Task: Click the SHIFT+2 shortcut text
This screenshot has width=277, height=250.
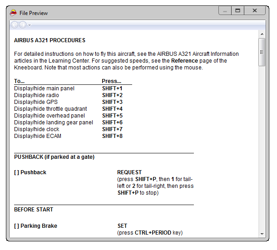Action: 112,95
